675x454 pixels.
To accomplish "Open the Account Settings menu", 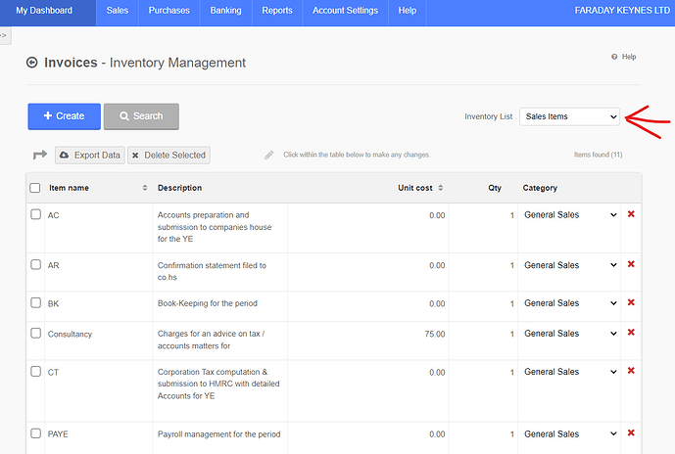I will pos(345,11).
